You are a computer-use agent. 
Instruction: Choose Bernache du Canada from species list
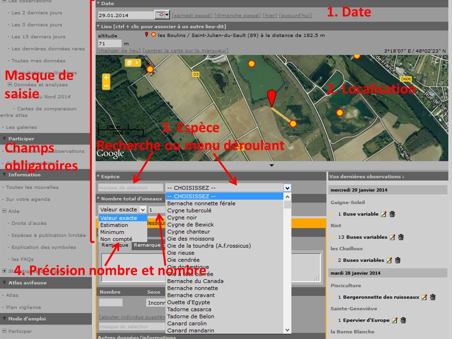225,281
